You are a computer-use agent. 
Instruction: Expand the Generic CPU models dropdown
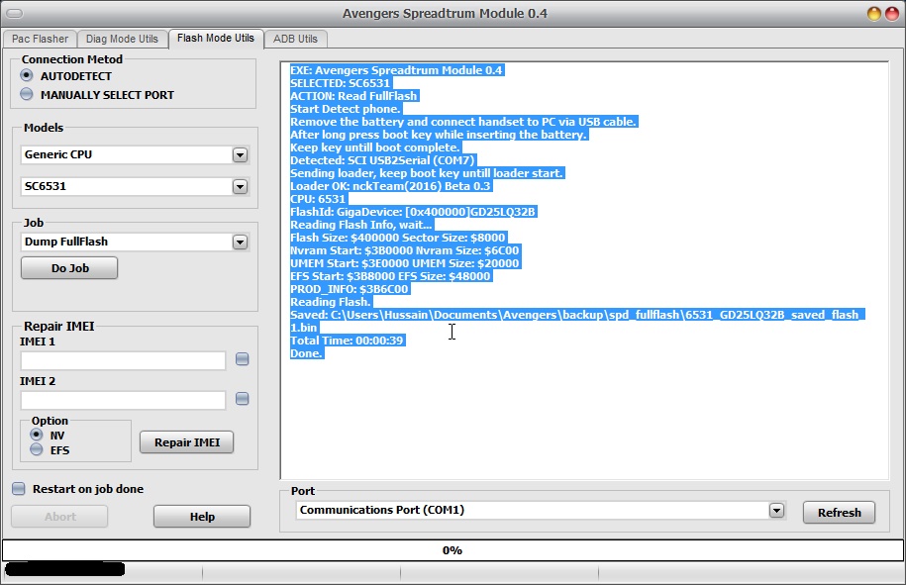coord(240,154)
